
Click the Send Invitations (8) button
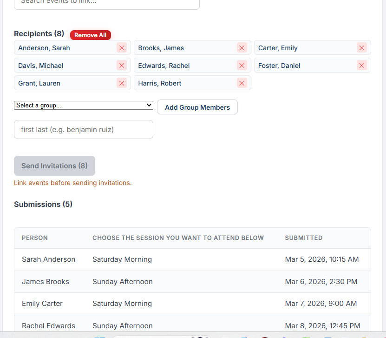(54, 166)
